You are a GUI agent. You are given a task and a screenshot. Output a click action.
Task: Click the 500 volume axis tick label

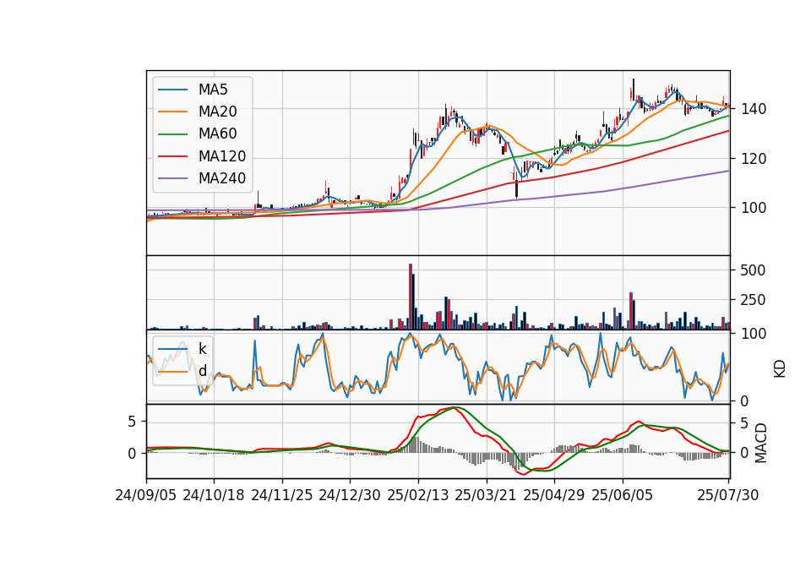753,270
